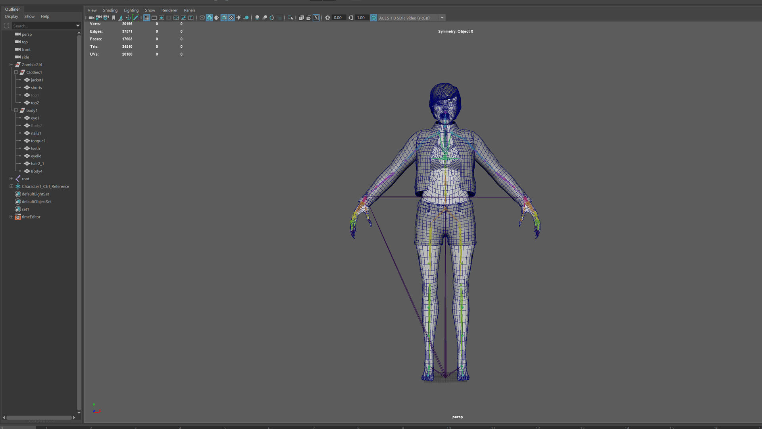The image size is (762, 429).
Task: Click the exposure value field 0.00
Action: click(x=338, y=18)
